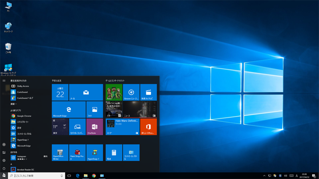
Task: Open Dolby Access from recently added
Action: pyautogui.click(x=29, y=86)
